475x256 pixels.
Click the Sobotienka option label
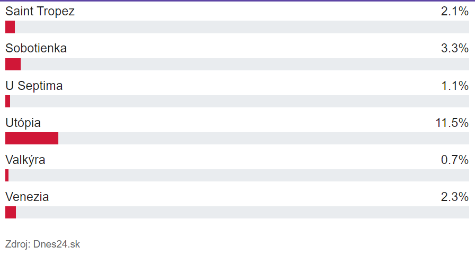[x=36, y=48]
